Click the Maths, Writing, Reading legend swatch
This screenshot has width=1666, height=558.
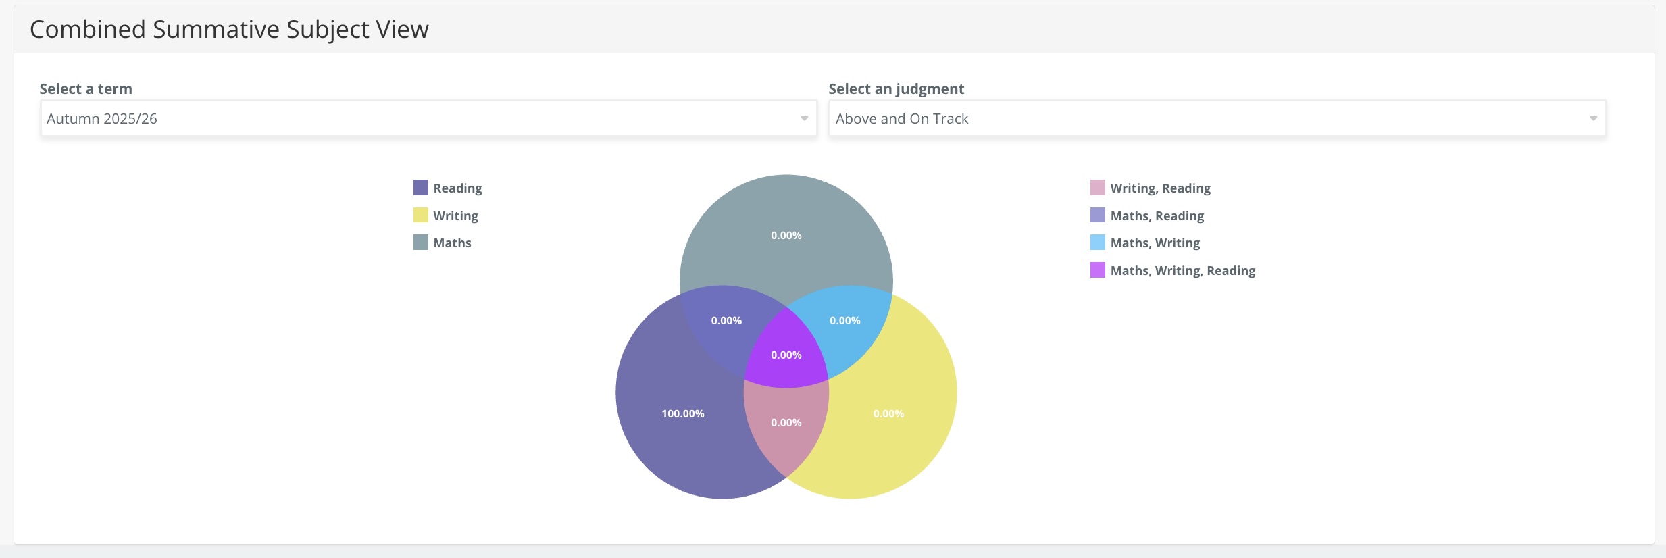coord(1098,270)
